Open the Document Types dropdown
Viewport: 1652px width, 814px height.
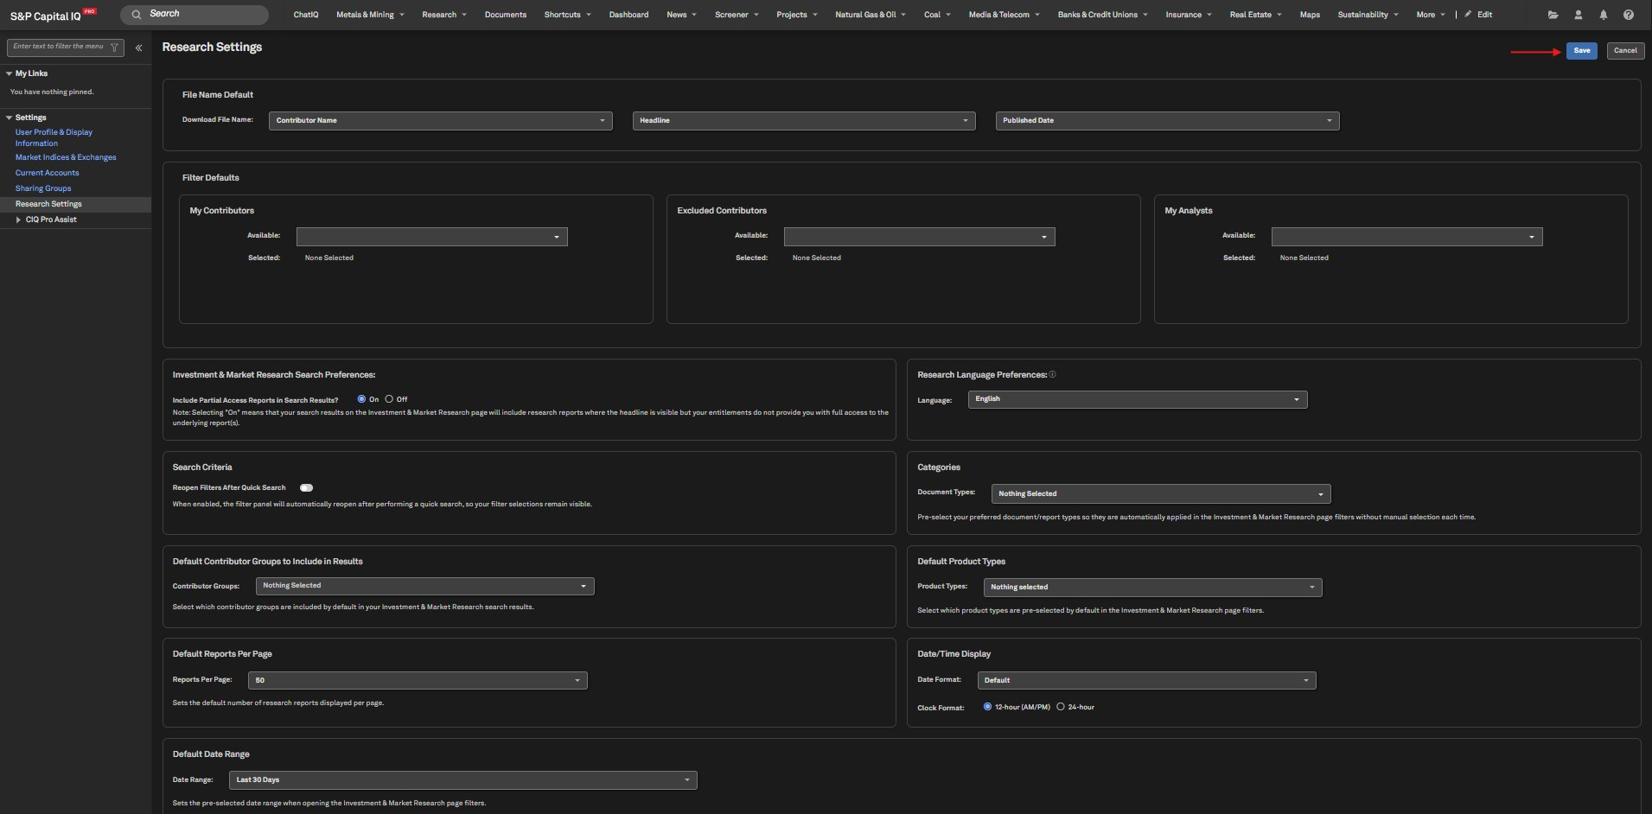click(1160, 494)
